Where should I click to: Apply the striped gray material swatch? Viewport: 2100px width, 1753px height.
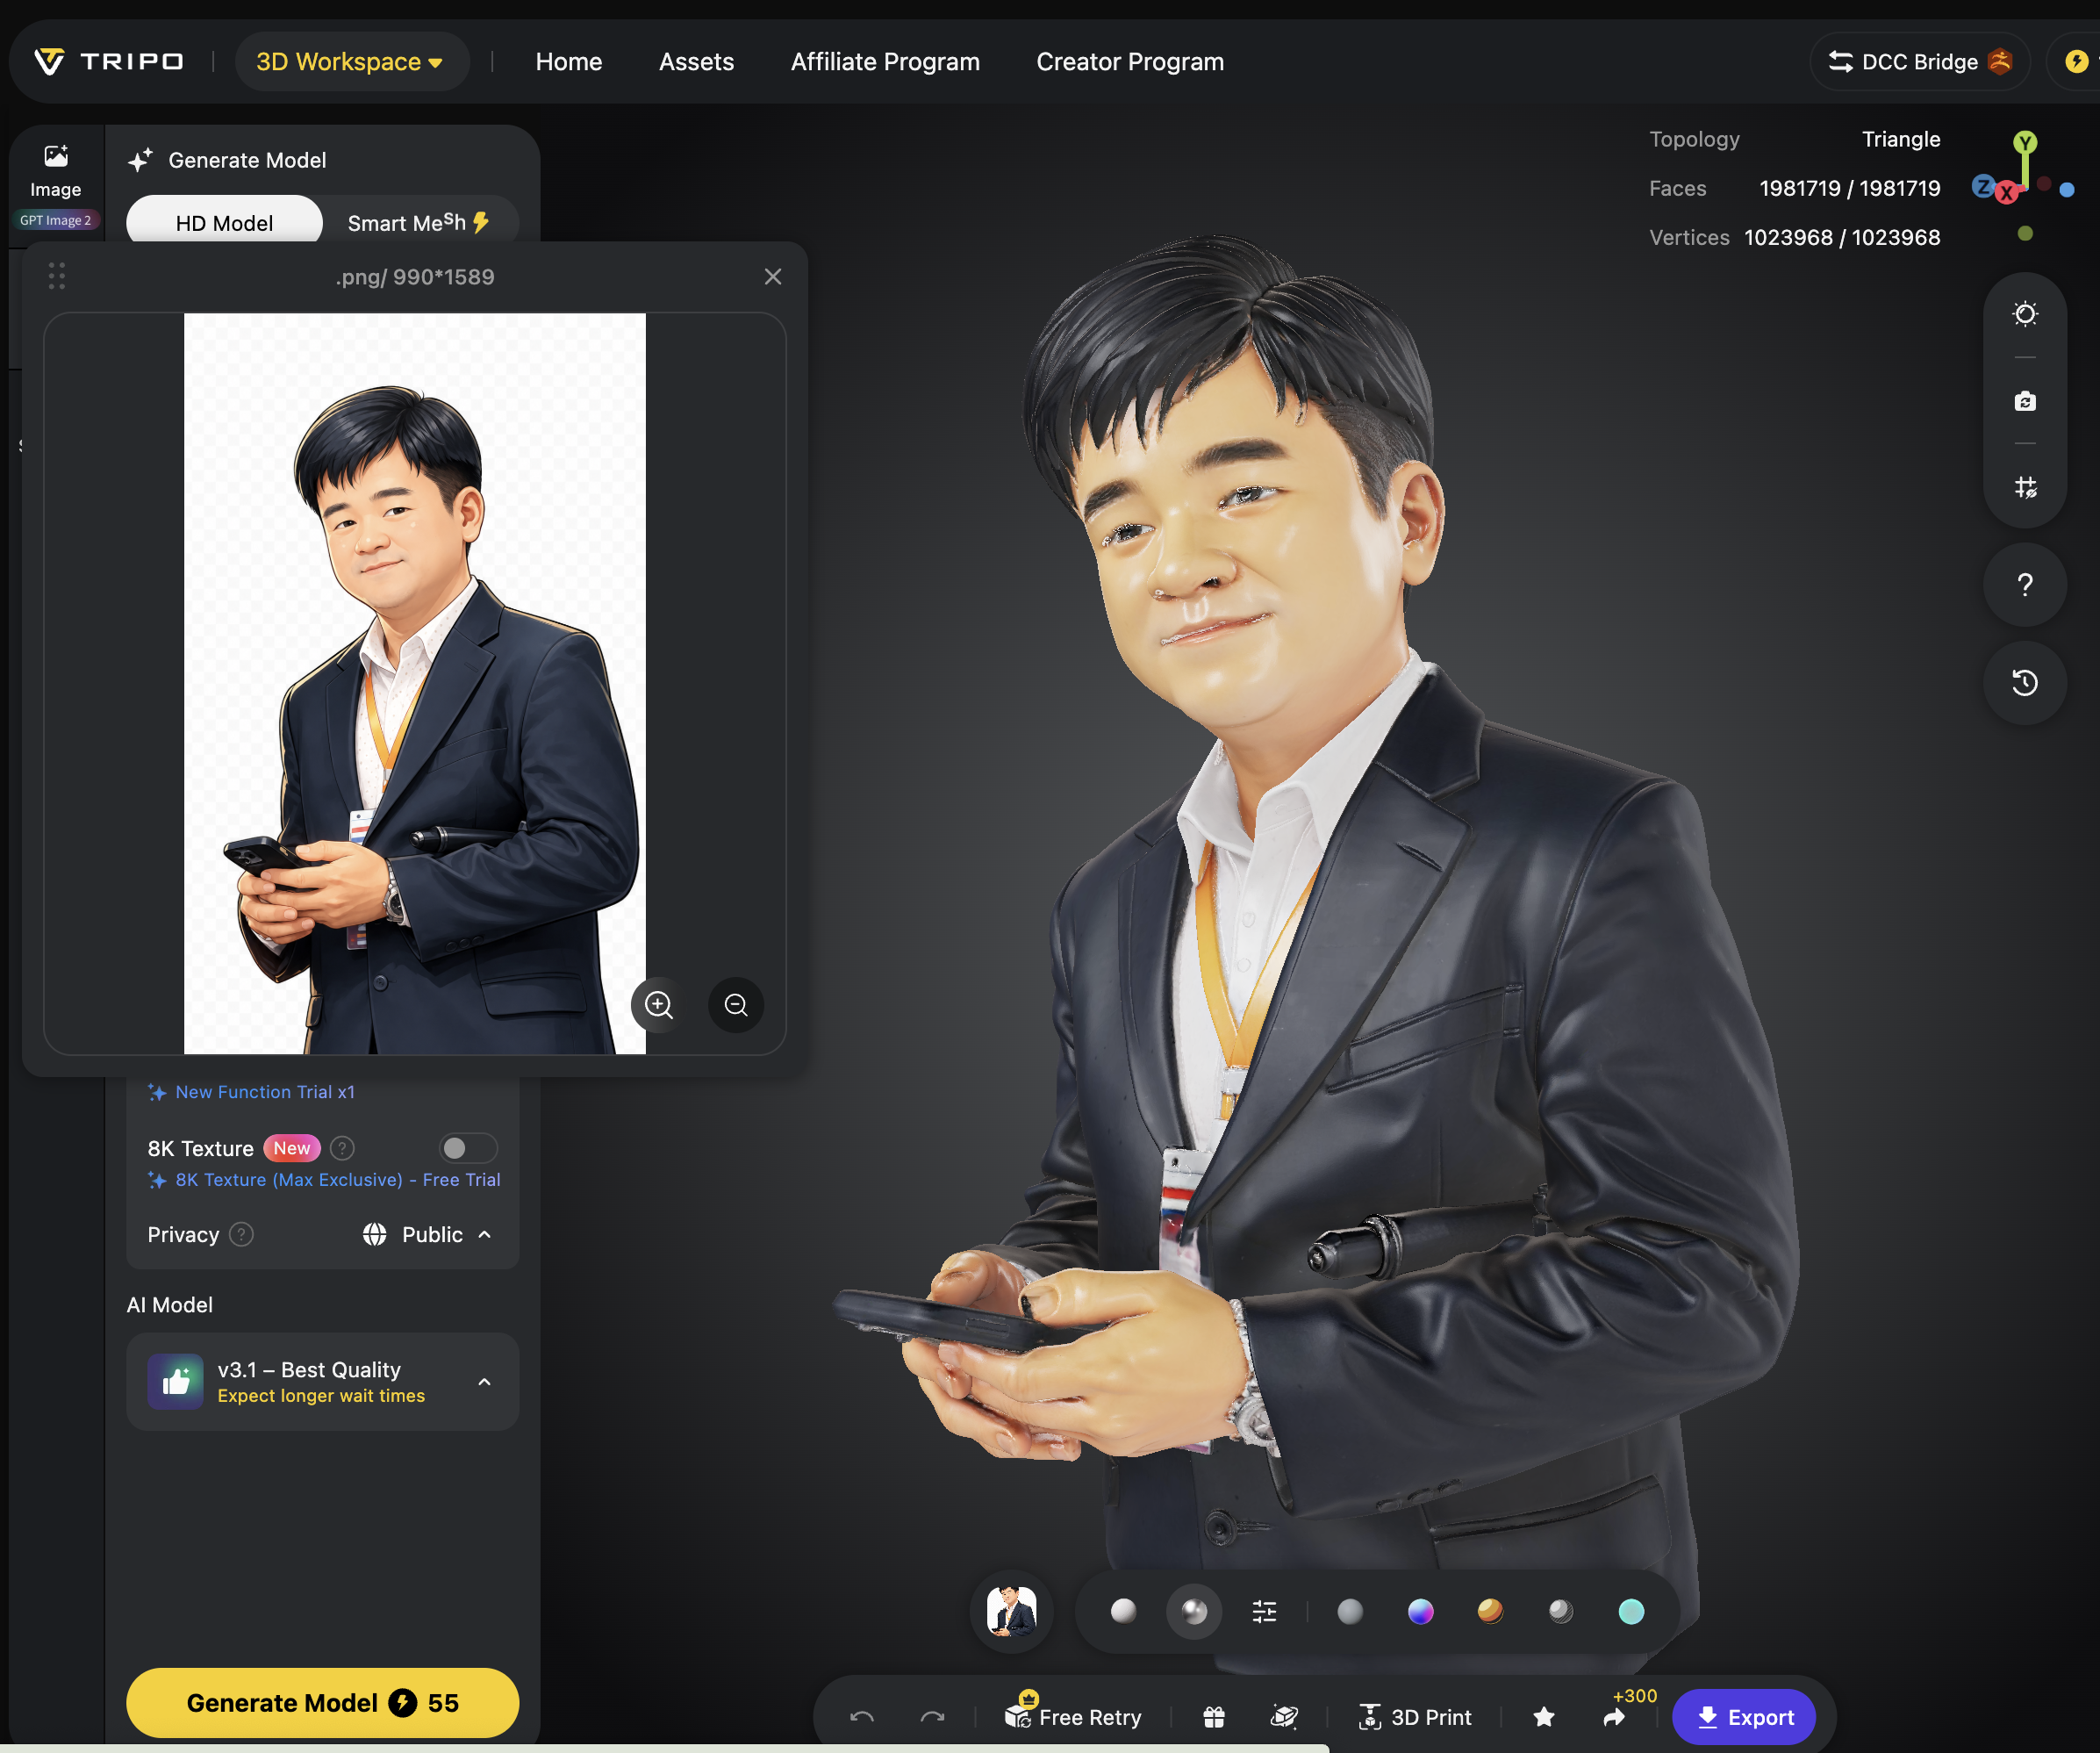tap(1560, 1611)
